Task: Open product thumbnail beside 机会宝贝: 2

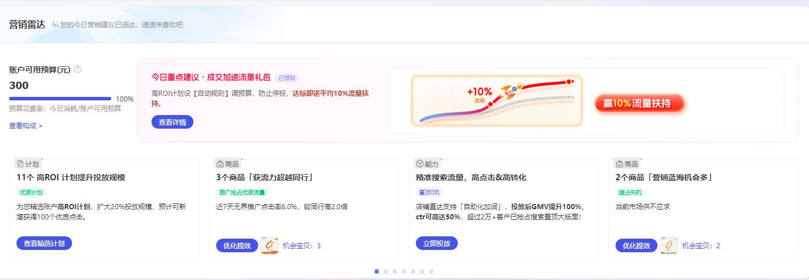Action: pyautogui.click(x=669, y=245)
